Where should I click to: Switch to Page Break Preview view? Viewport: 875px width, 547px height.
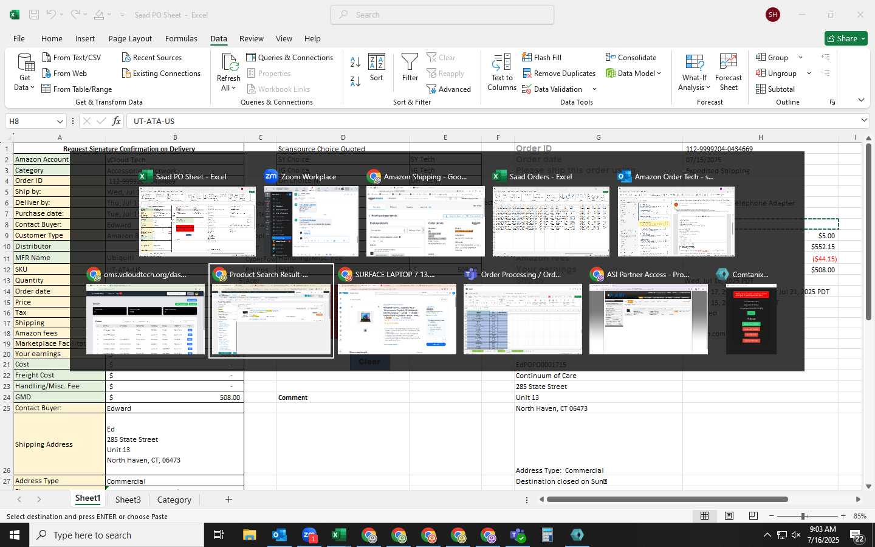tap(753, 516)
